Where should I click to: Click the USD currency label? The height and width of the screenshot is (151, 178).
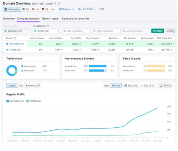(x=102, y=9)
